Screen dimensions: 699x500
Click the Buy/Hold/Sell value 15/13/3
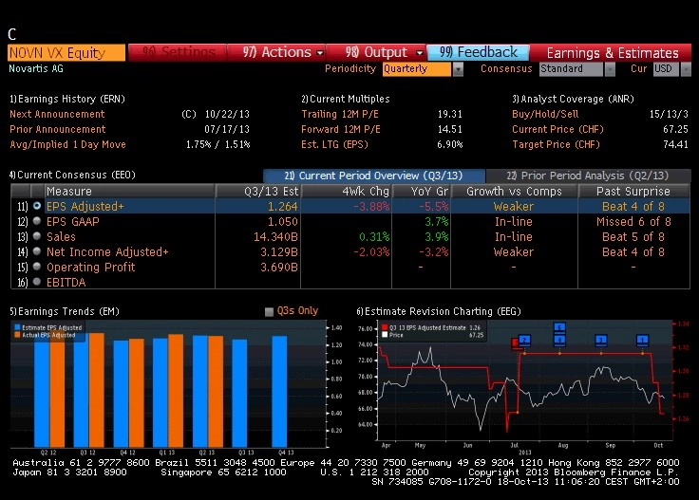[x=669, y=114]
